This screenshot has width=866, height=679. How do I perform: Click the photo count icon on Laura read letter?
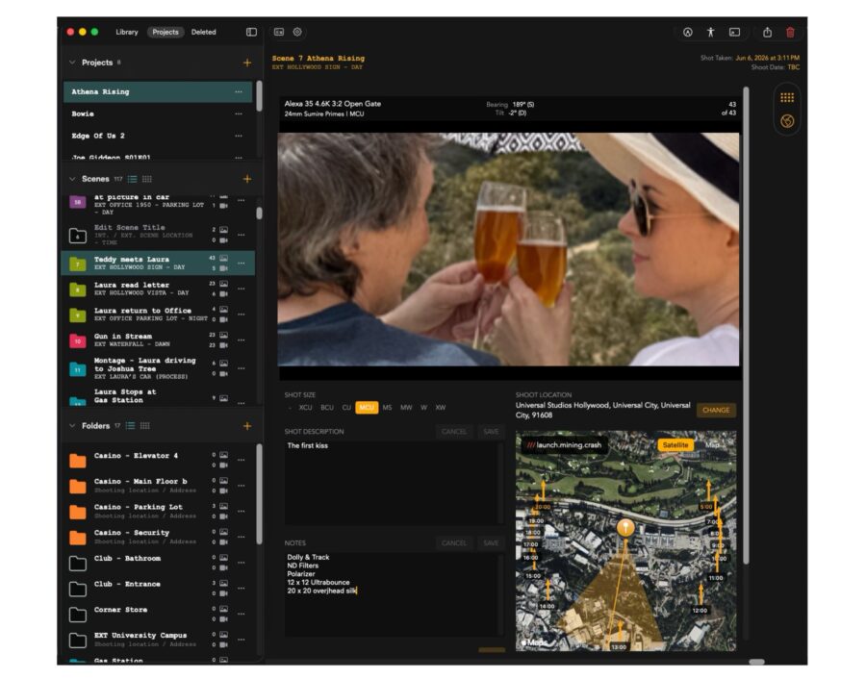(x=223, y=284)
